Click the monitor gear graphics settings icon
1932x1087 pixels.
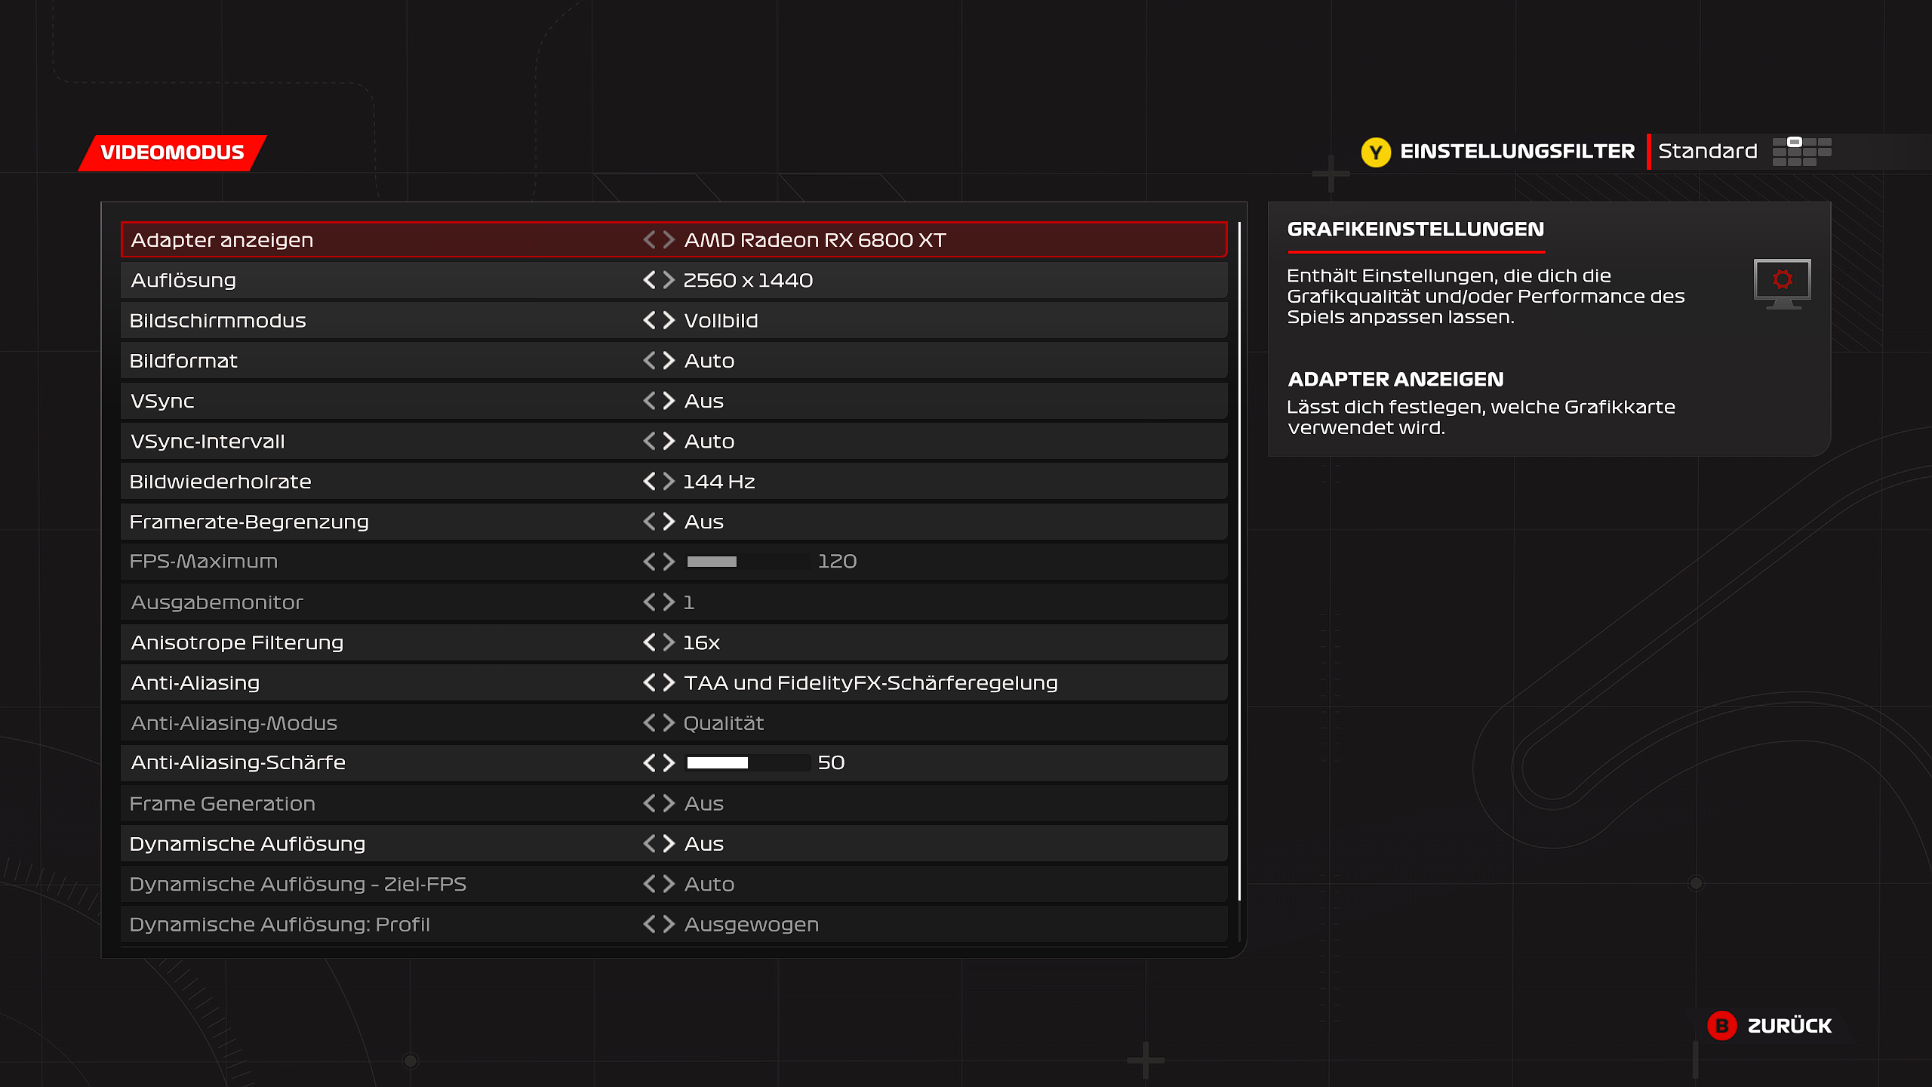[1782, 283]
